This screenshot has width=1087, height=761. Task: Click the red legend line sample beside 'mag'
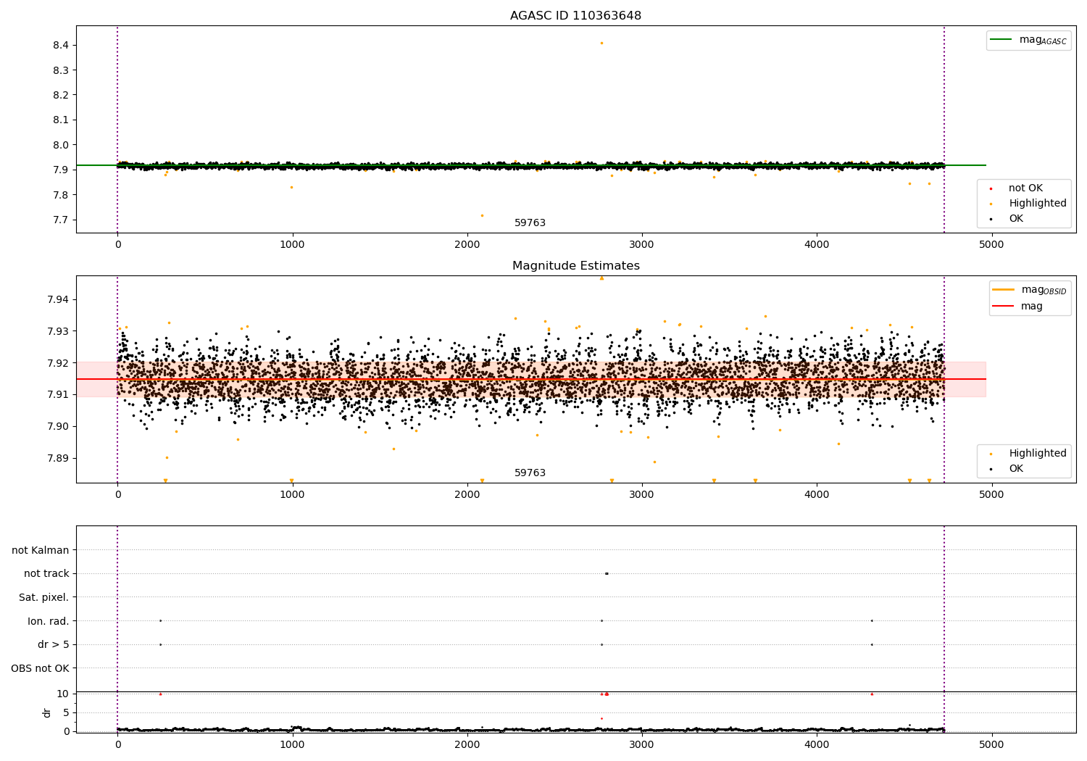coord(1004,307)
